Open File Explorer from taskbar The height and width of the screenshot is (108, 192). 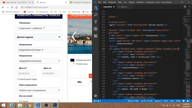point(20,105)
